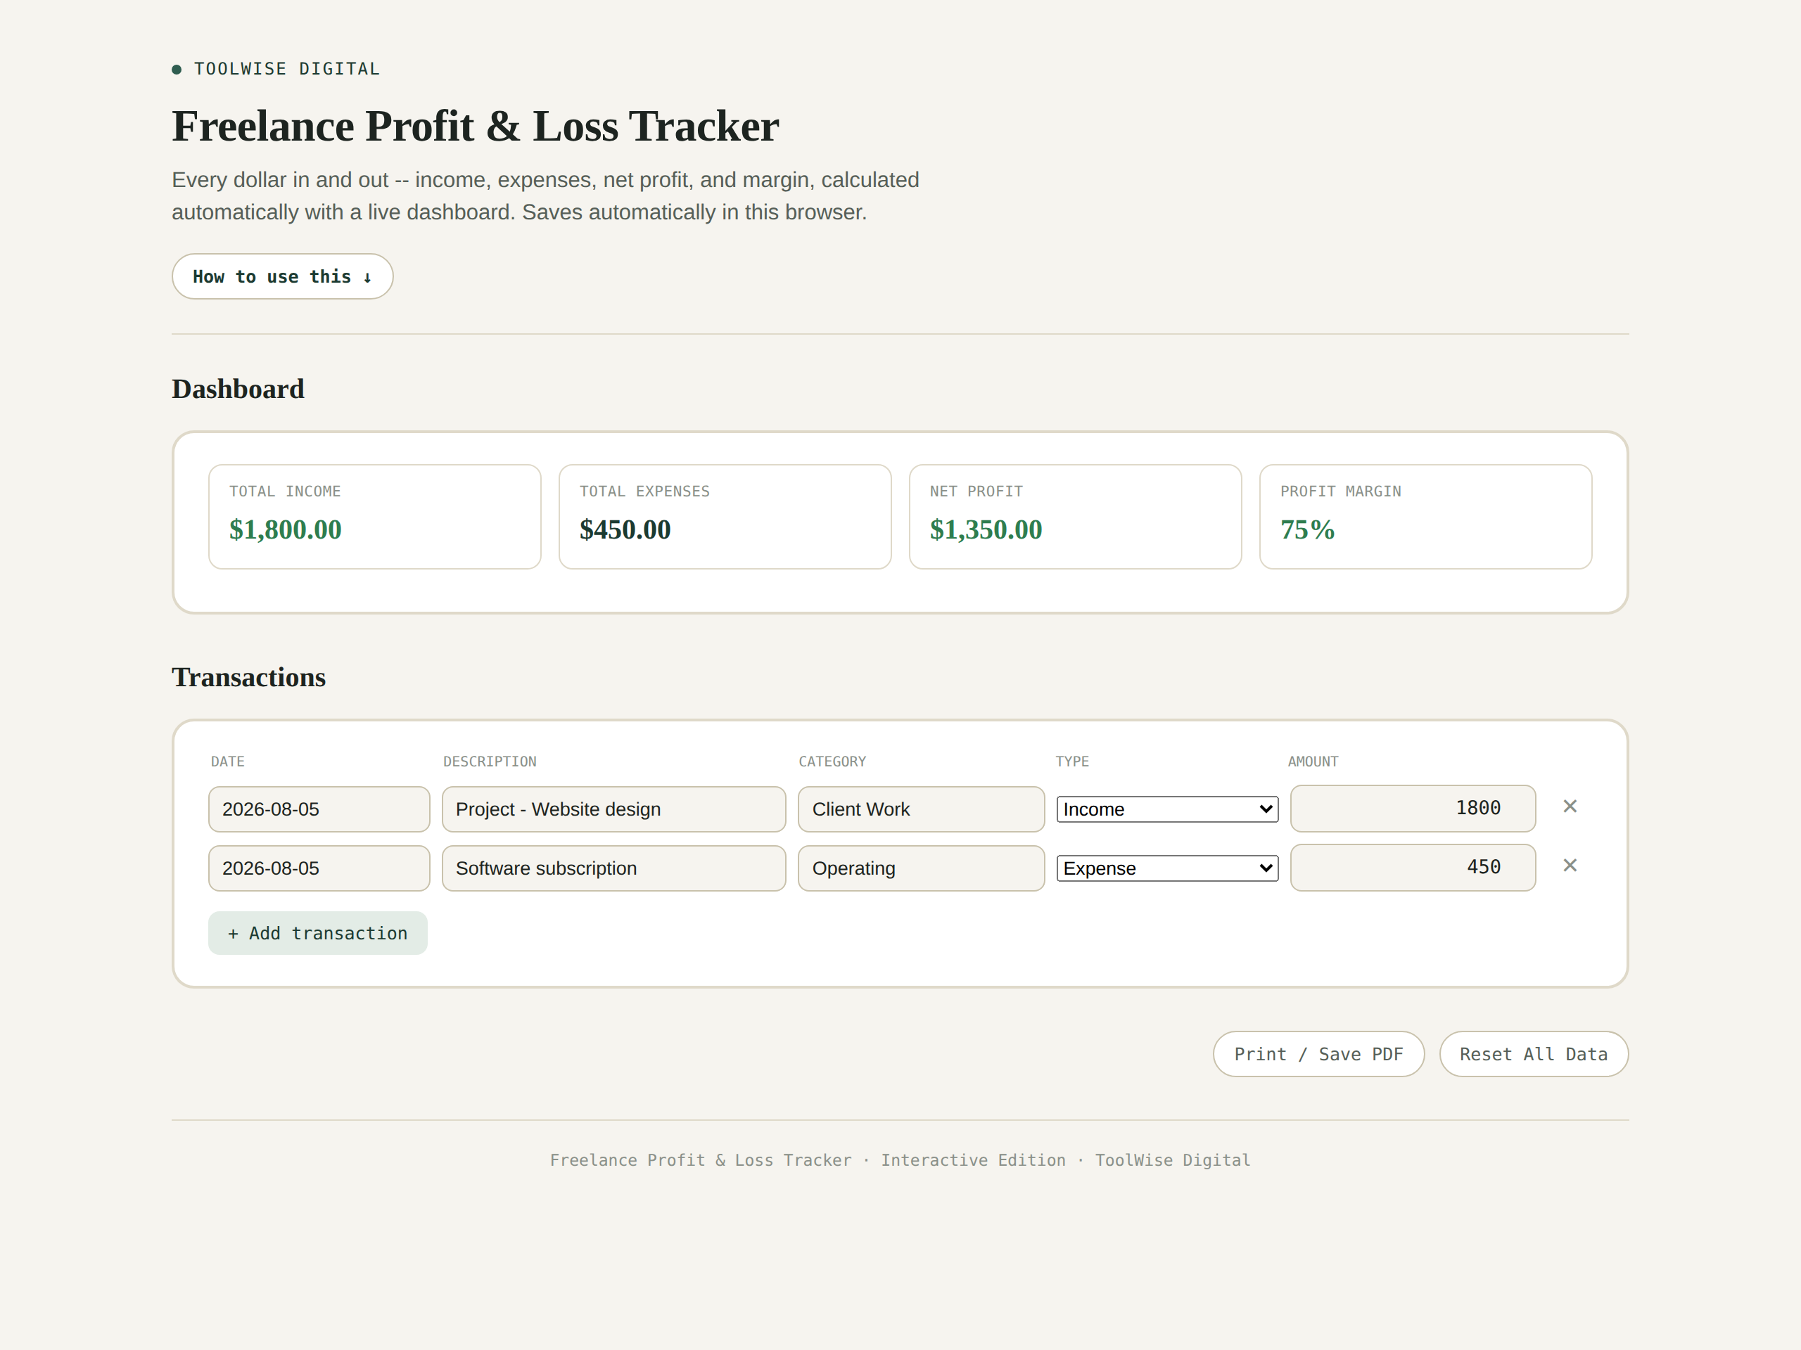Select the Profit Margin value 75%

[1307, 529]
